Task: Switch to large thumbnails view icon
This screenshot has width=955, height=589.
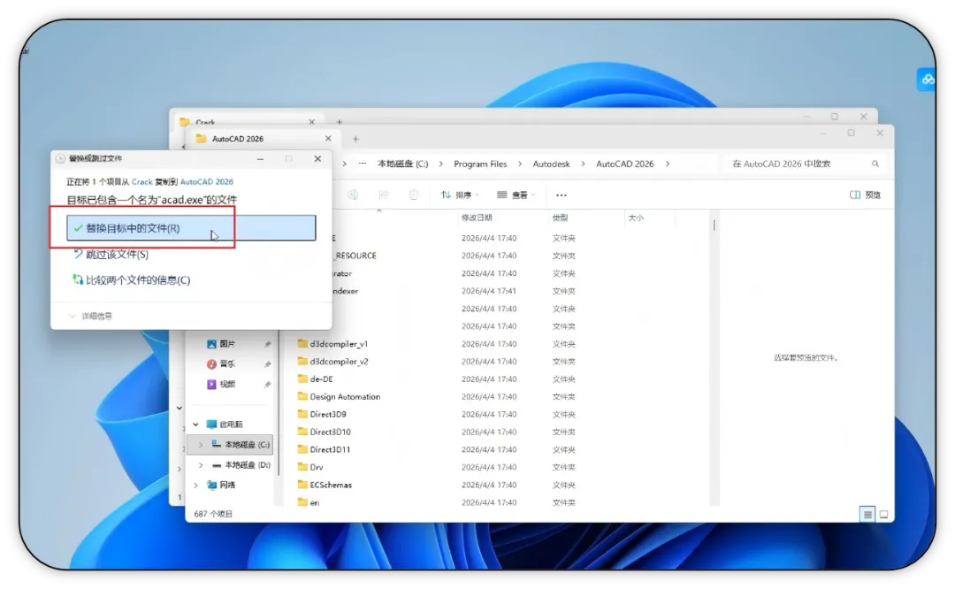Action: 883,515
